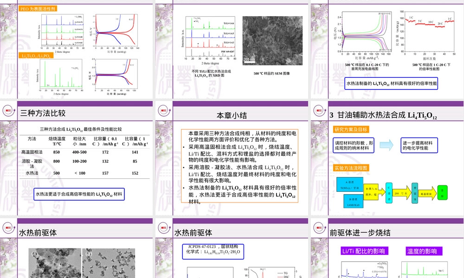Select the orange 实验方法流程图 label
464x278 pixels.
point(351,168)
